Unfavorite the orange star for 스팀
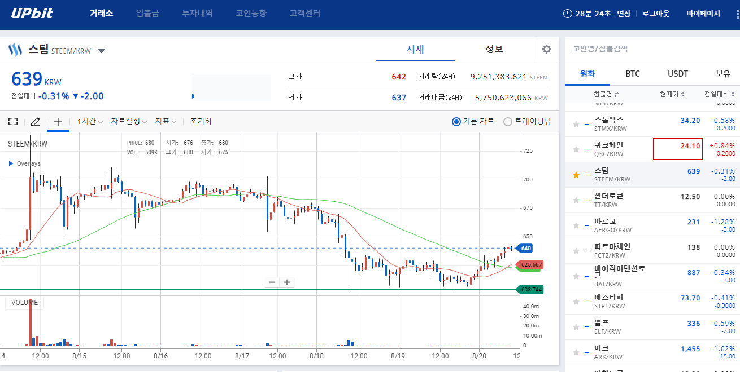This screenshot has height=372, width=740. coord(576,175)
